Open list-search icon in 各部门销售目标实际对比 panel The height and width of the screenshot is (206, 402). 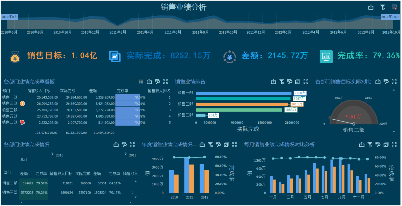pyautogui.click(x=386, y=81)
